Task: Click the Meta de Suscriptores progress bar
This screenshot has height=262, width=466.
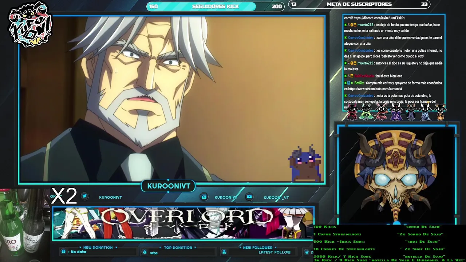Action: (359, 4)
